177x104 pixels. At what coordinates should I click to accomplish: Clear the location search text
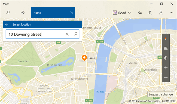67,34
